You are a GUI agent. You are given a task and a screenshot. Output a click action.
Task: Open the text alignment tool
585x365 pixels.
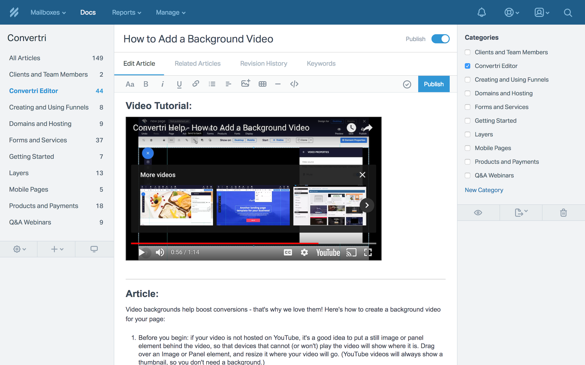[228, 84]
